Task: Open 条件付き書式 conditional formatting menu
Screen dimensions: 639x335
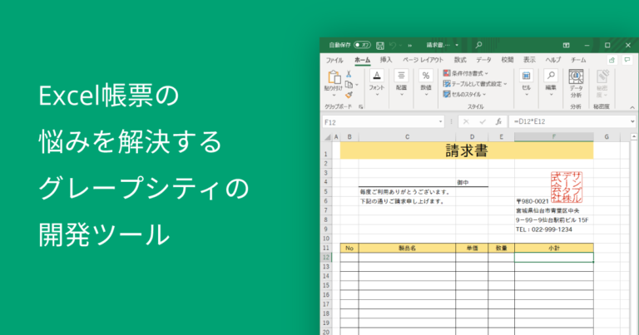Action: pos(465,73)
